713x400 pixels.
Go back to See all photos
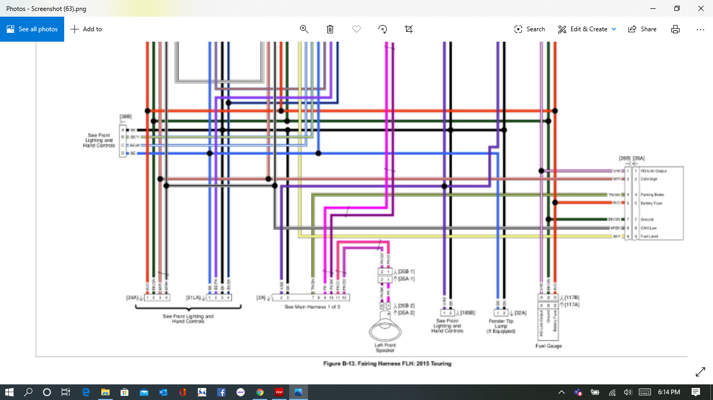[32, 29]
